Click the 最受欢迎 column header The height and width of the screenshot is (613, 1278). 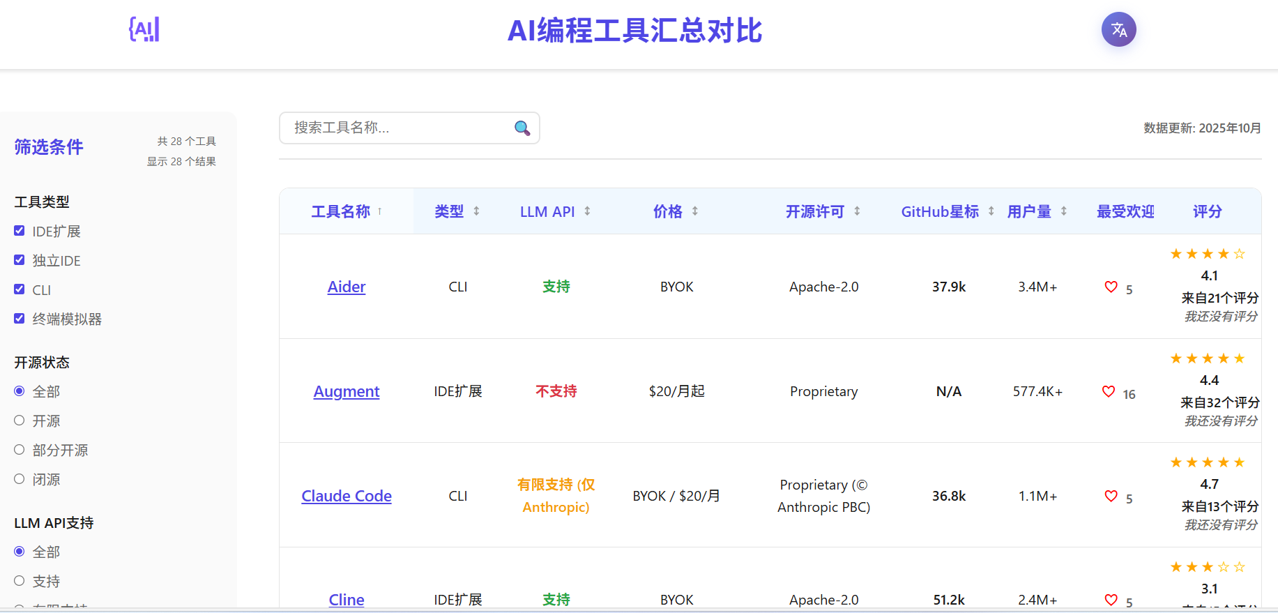click(1125, 211)
